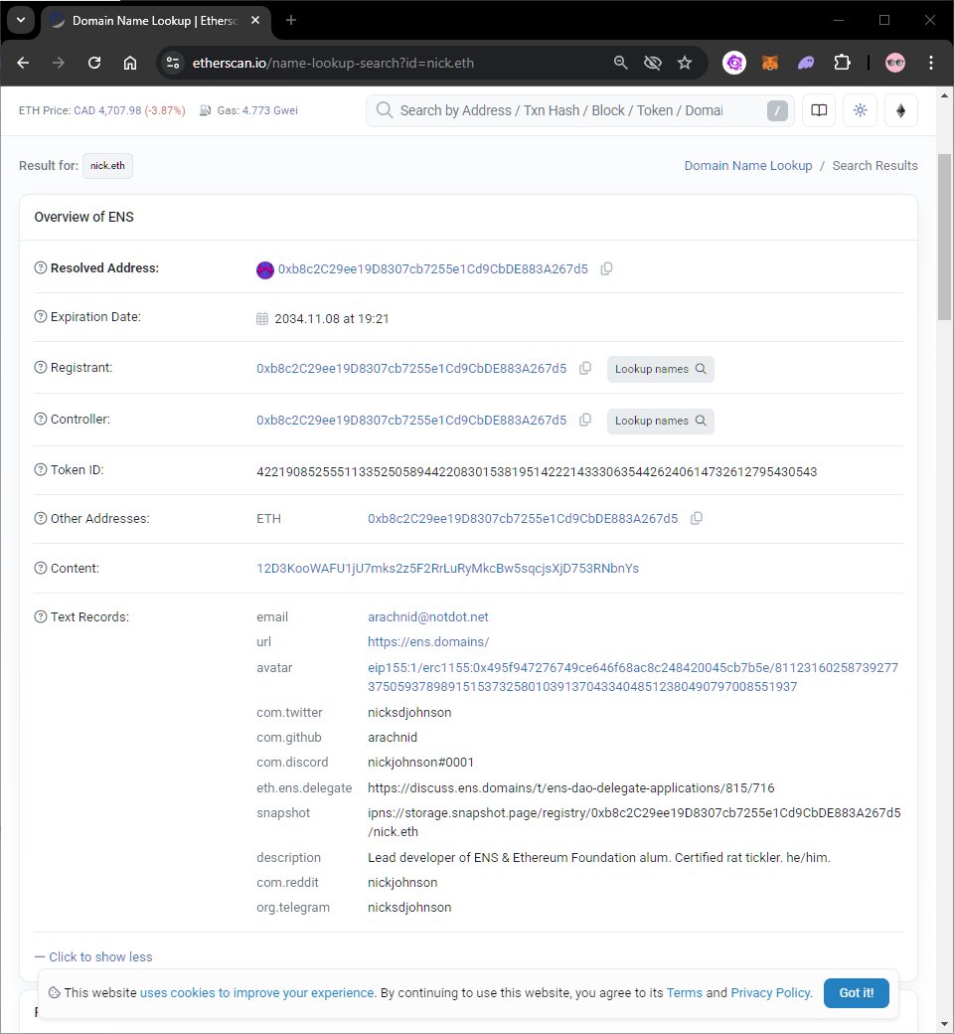This screenshot has width=954, height=1034.
Task: Click the zoom magnifier icon in address bar
Action: pos(620,63)
